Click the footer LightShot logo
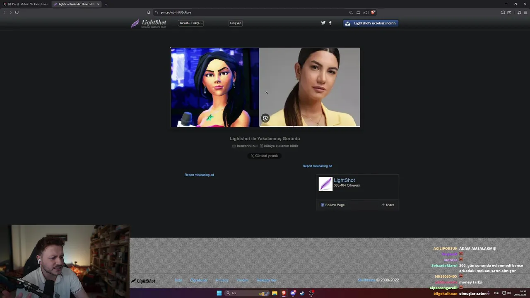 pos(143,281)
